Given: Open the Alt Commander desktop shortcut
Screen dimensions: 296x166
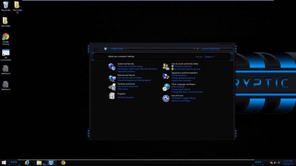Looking at the screenshot, I should (6, 55).
